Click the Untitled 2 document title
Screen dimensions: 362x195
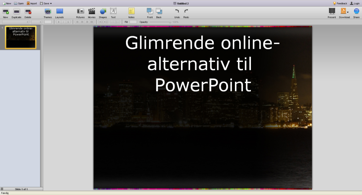pyautogui.click(x=183, y=4)
